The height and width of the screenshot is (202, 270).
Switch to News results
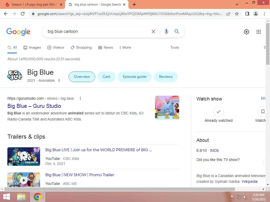click(105, 47)
